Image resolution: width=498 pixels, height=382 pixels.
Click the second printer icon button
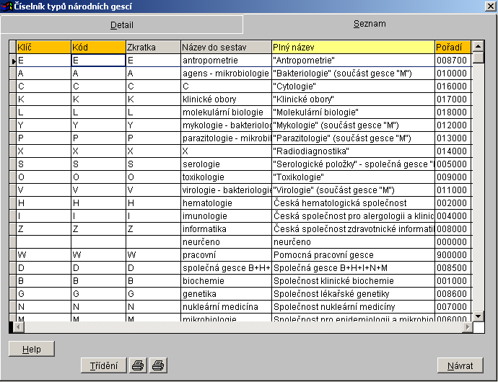click(157, 365)
